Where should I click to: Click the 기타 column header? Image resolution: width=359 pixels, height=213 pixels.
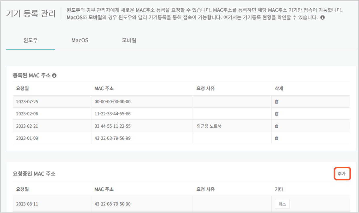(279, 189)
